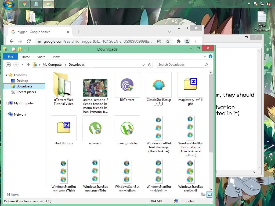The width and height of the screenshot is (275, 206).
Task: Expand the My Computer tree node
Action: point(6,103)
